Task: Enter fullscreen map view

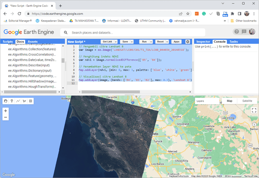Action: point(254,110)
